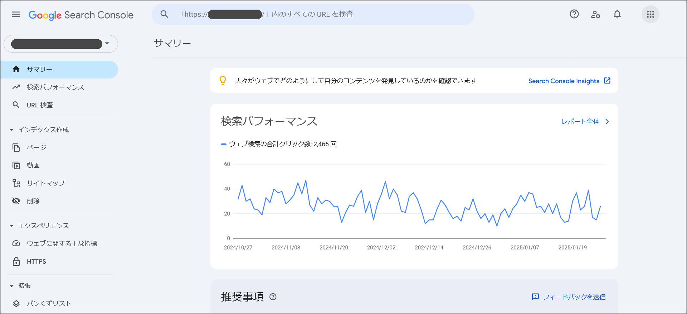Click the layers icon next to パンくずリスト
The width and height of the screenshot is (687, 314).
16,304
